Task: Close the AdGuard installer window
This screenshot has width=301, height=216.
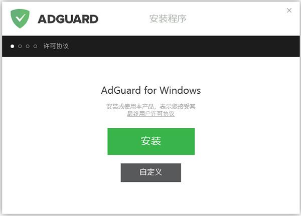Action: click(x=289, y=11)
